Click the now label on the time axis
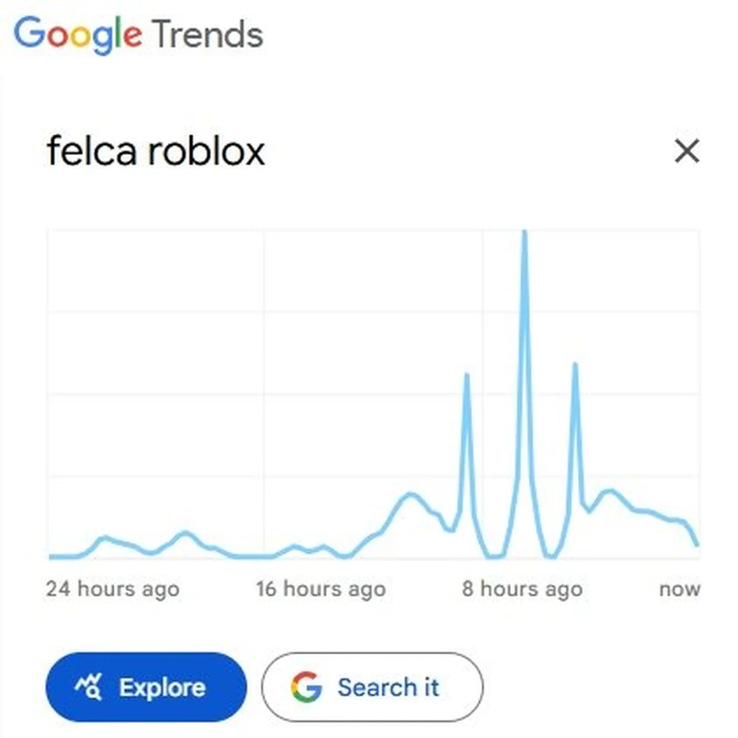The image size is (738, 738). pyautogui.click(x=680, y=589)
